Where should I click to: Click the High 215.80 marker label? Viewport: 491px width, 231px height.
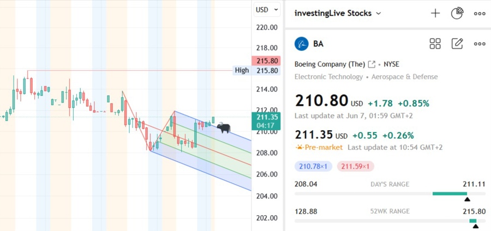click(256, 70)
